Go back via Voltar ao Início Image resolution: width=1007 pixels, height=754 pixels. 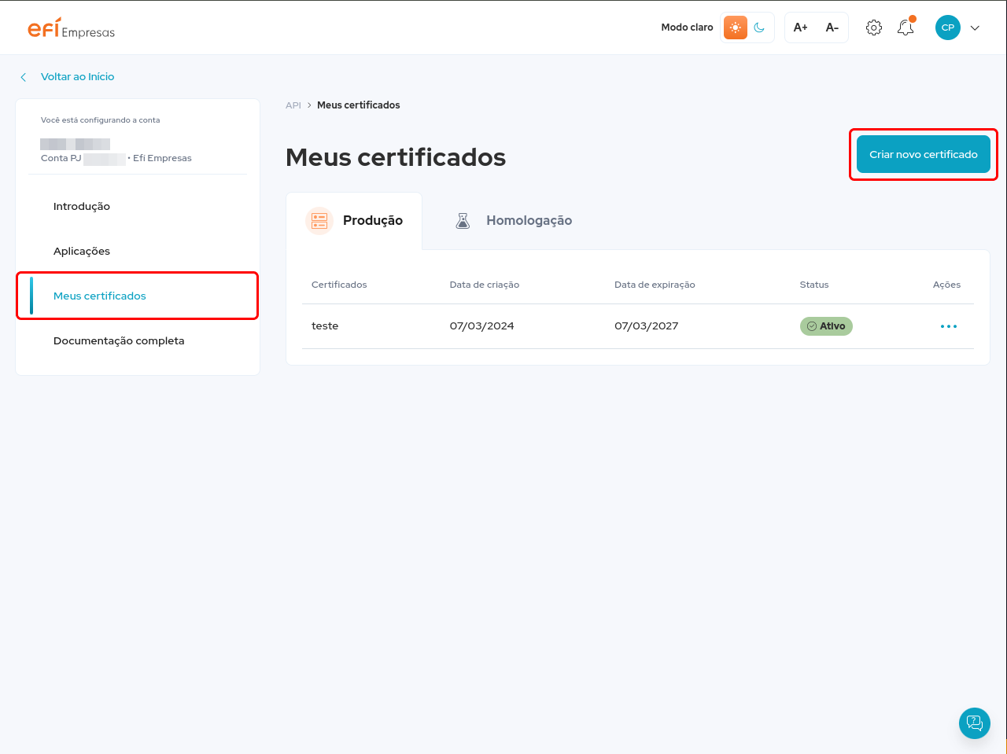[x=77, y=76]
